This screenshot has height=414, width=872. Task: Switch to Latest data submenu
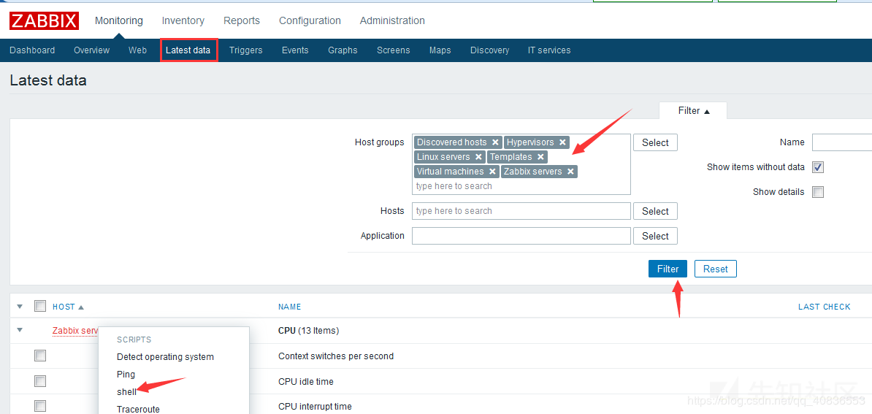tap(188, 50)
